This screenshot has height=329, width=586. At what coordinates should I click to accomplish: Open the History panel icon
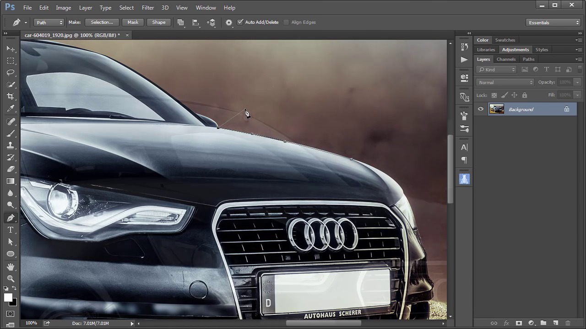pyautogui.click(x=464, y=47)
